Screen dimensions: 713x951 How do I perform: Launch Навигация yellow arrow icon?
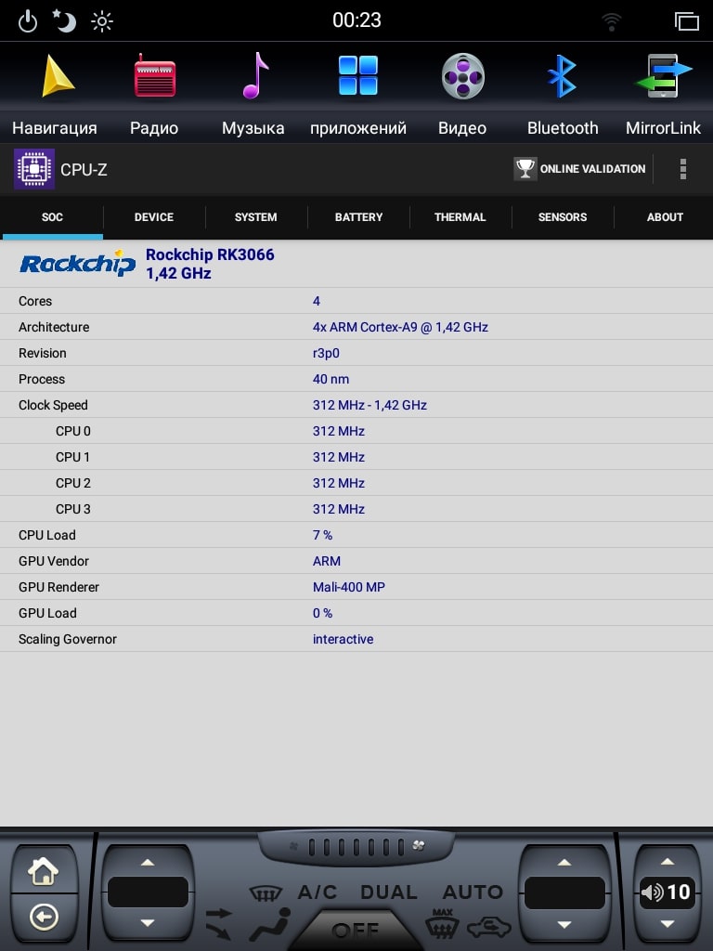57,76
